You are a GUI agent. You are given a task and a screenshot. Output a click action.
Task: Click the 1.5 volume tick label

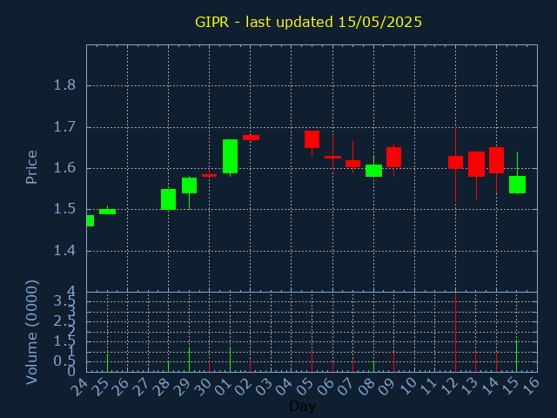(x=64, y=341)
